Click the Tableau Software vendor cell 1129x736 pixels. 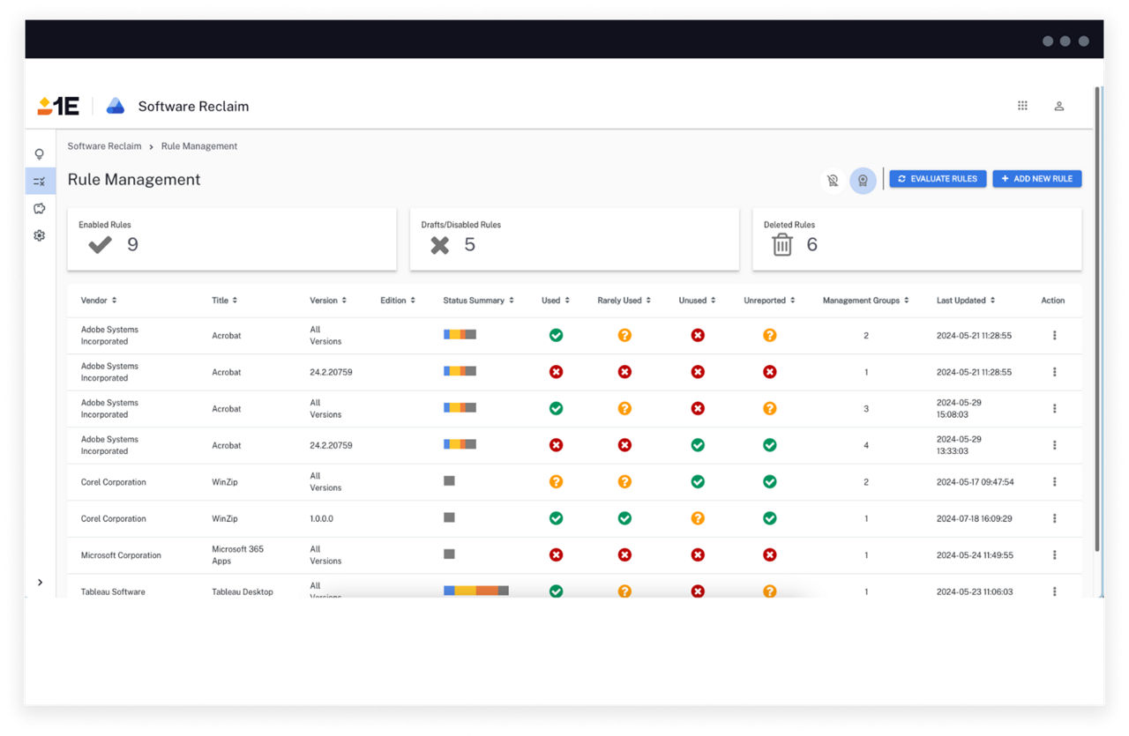coord(113,591)
